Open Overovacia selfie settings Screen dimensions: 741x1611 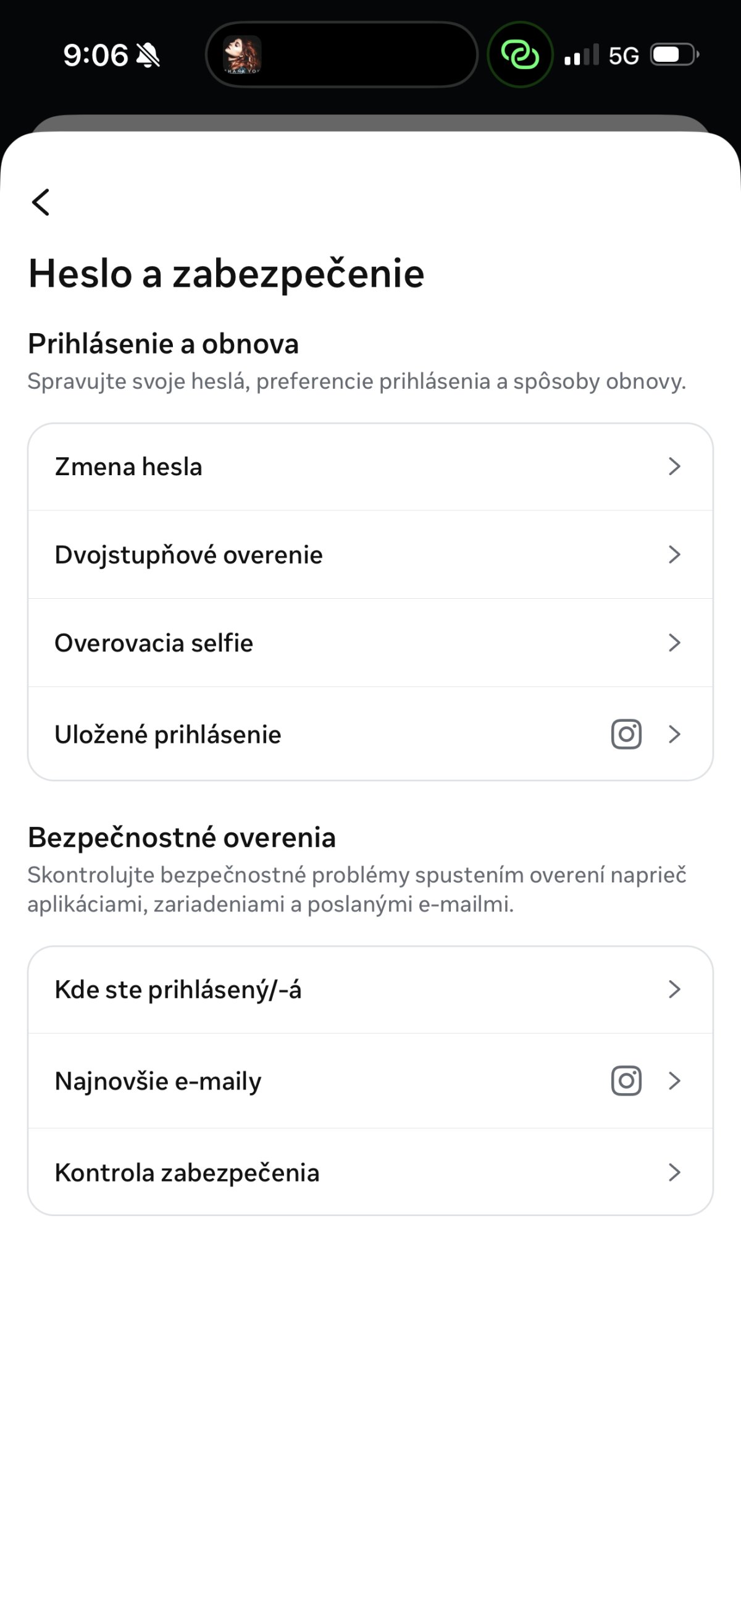pyautogui.click(x=154, y=643)
